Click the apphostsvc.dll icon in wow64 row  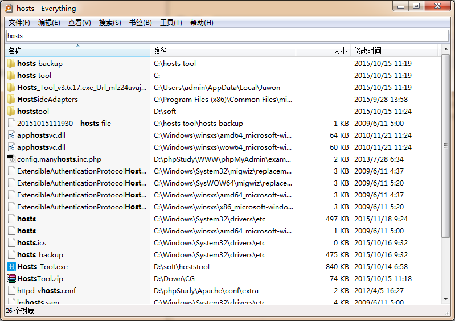pyautogui.click(x=11, y=147)
